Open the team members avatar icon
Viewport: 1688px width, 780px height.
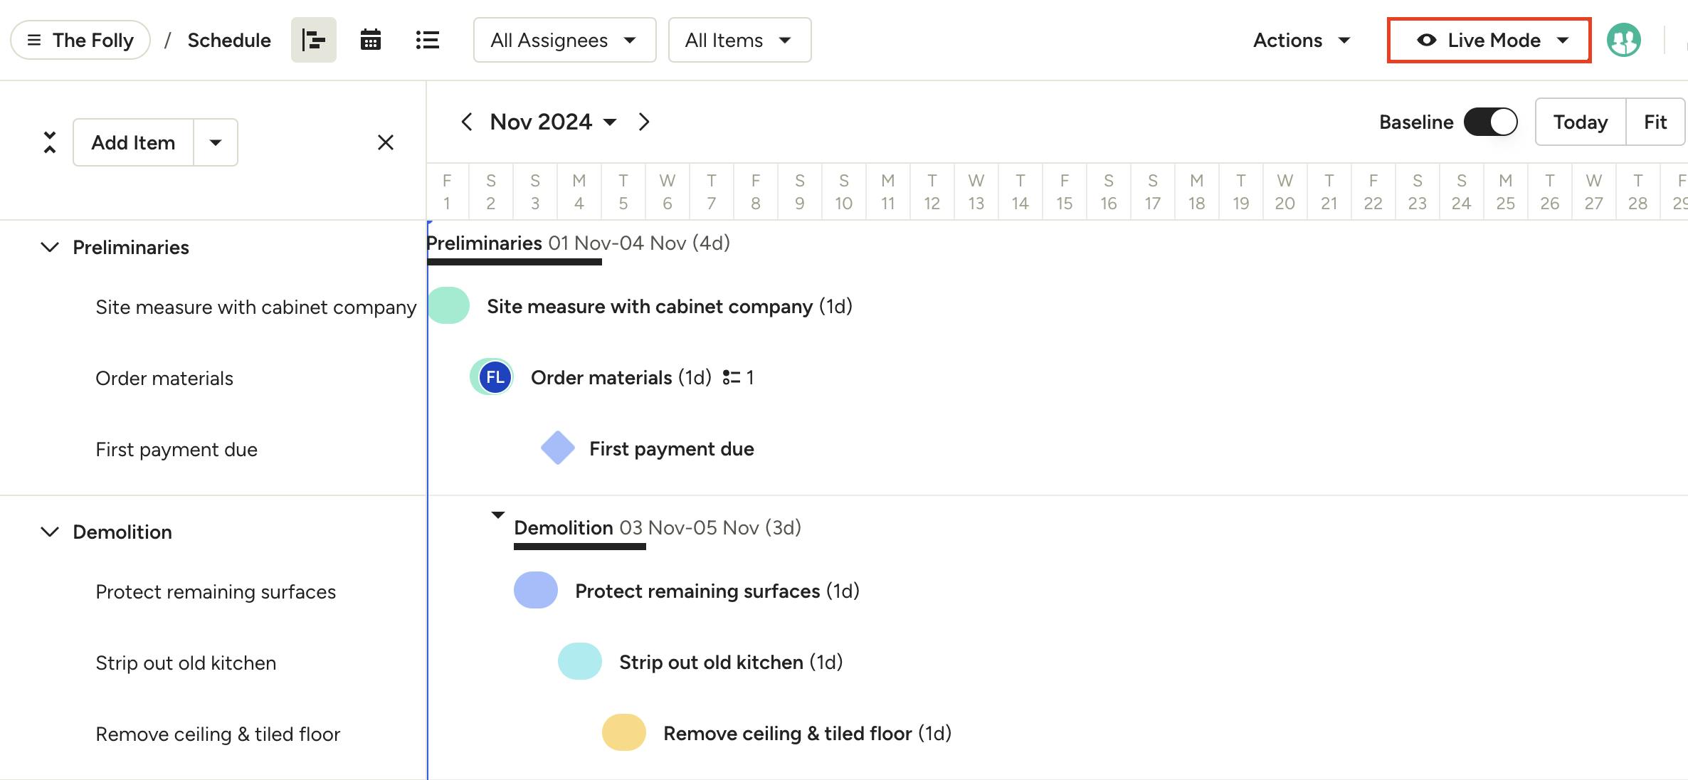(x=1623, y=40)
